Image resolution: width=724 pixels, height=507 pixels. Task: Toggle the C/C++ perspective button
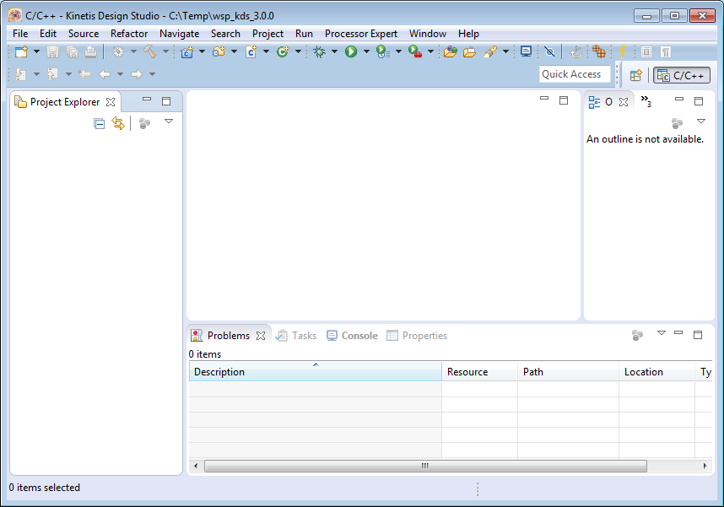[682, 75]
